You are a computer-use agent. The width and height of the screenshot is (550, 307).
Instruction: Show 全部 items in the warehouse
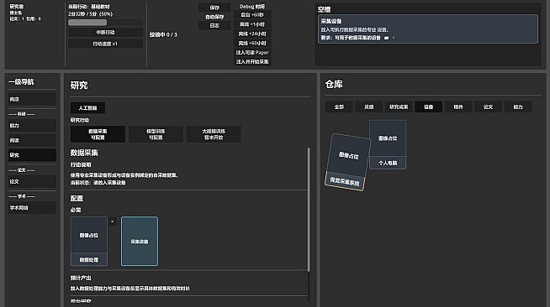click(x=339, y=107)
